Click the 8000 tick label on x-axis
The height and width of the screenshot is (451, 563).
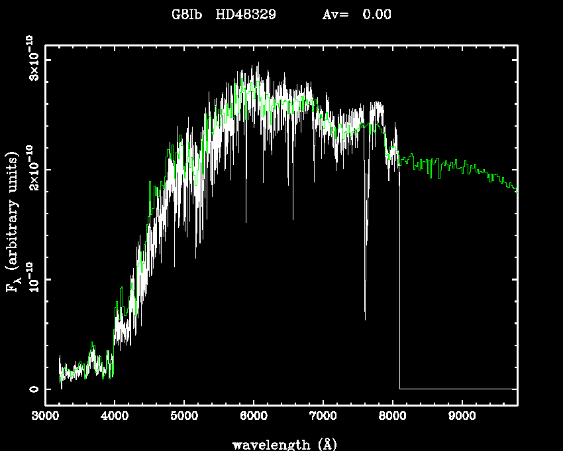(x=392, y=417)
